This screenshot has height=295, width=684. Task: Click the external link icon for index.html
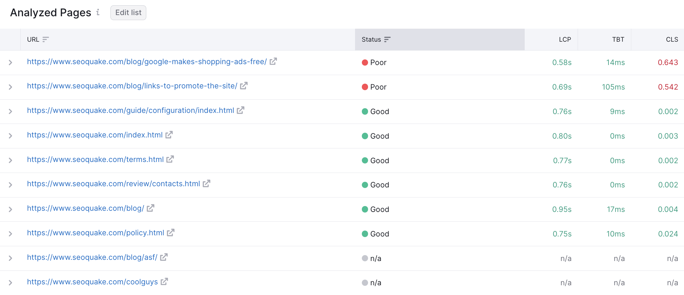pos(169,135)
